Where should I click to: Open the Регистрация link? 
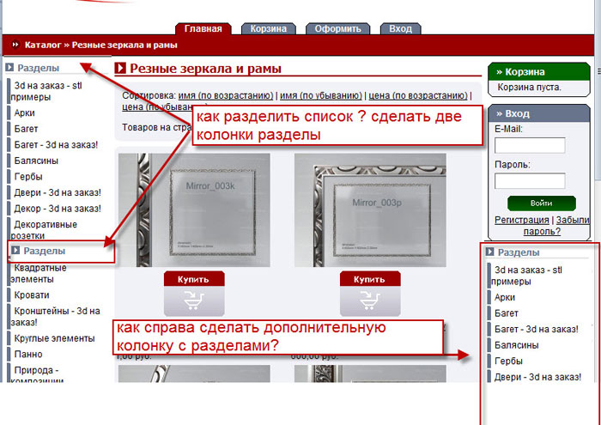522,221
